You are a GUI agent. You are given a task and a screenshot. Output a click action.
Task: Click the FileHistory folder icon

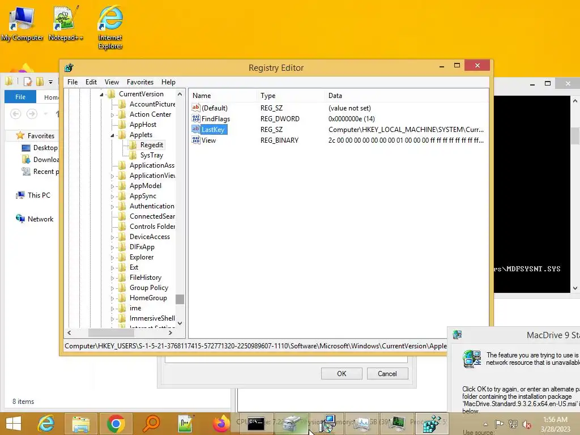[x=122, y=278]
